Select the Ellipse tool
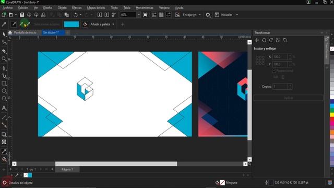This screenshot has width=334, height=188. 4,91
